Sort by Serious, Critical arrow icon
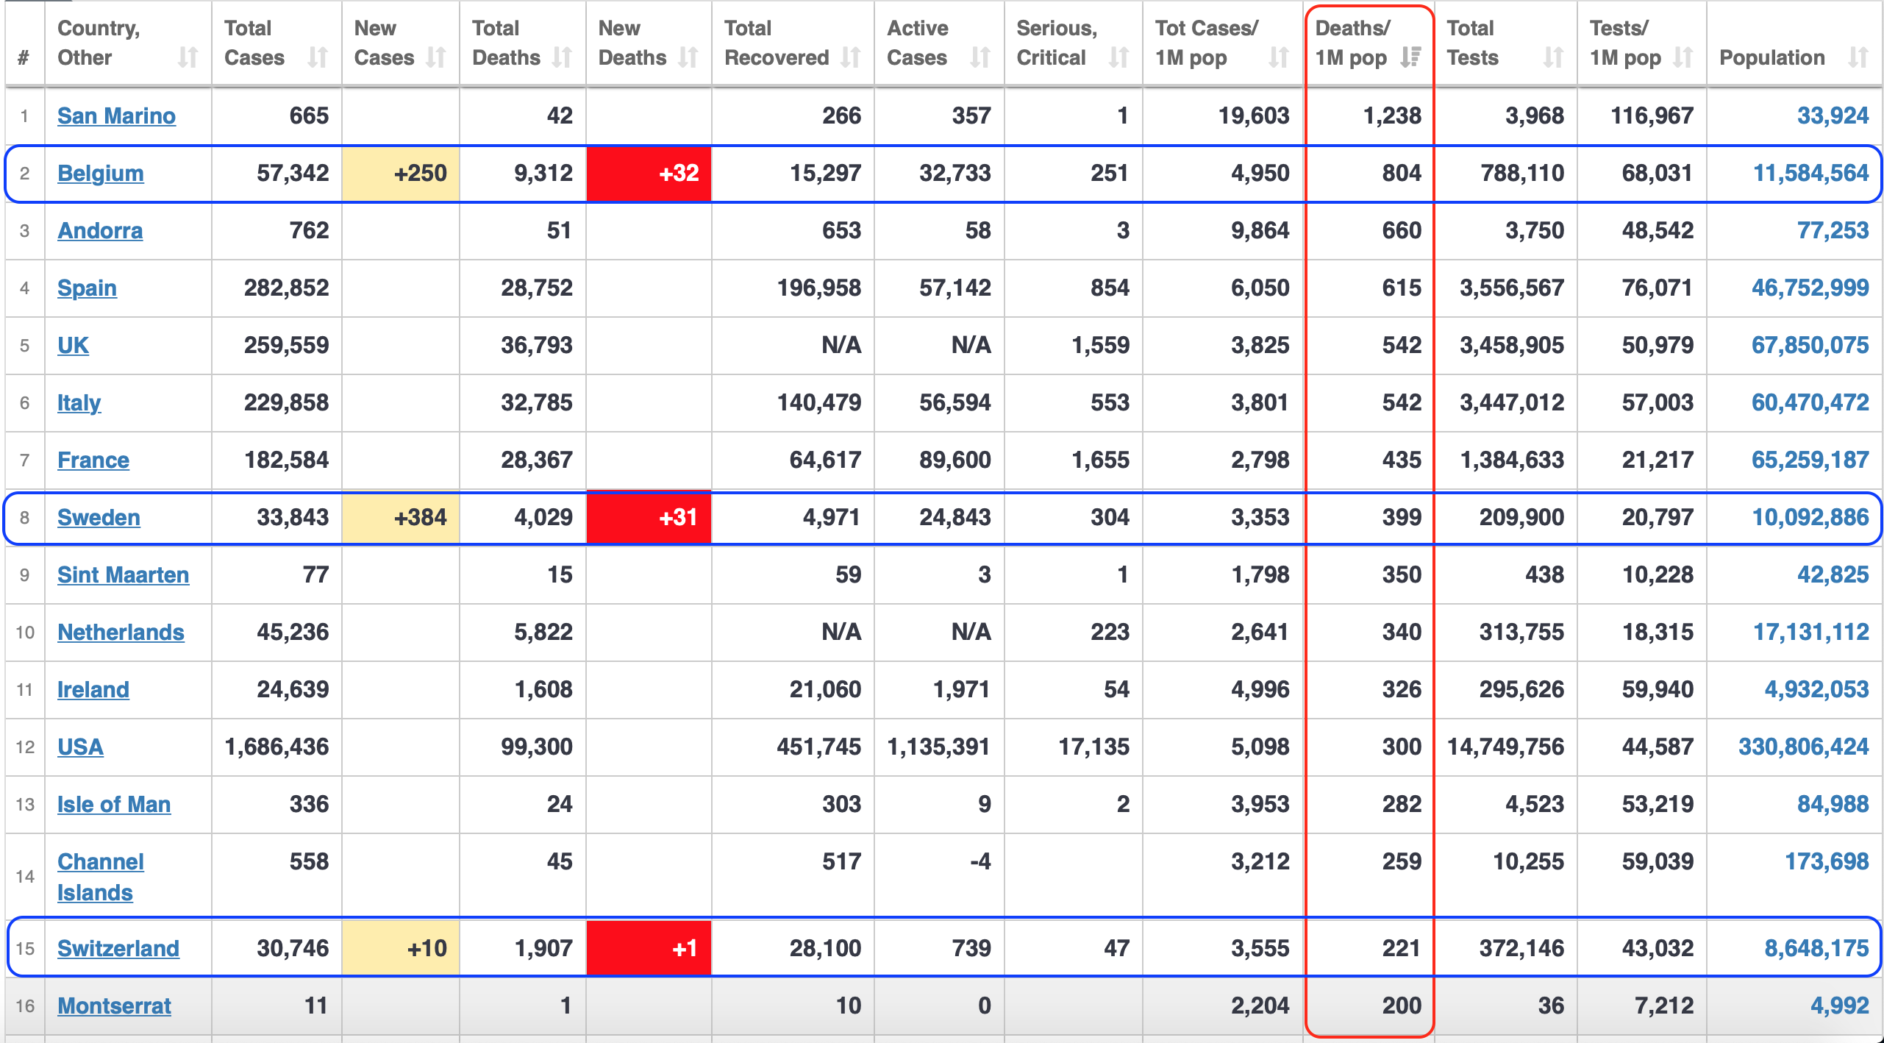 1119,57
